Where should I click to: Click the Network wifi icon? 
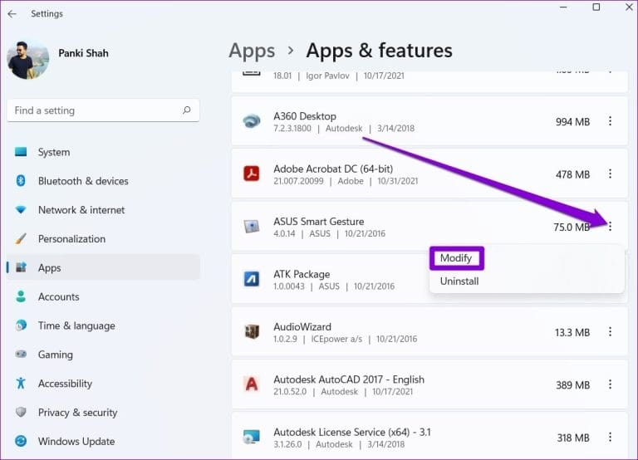[x=21, y=210]
